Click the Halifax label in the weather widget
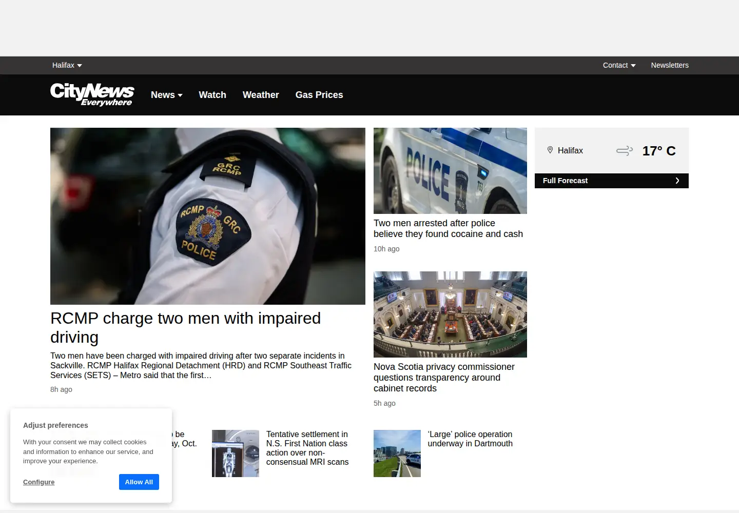 (x=570, y=150)
